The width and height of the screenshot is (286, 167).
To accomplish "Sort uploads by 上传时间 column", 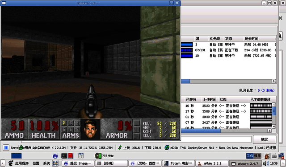I will tap(210, 99).
